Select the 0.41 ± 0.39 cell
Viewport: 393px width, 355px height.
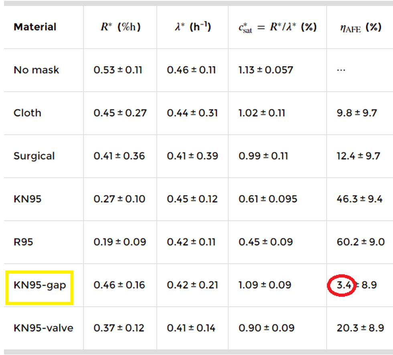pos(192,156)
